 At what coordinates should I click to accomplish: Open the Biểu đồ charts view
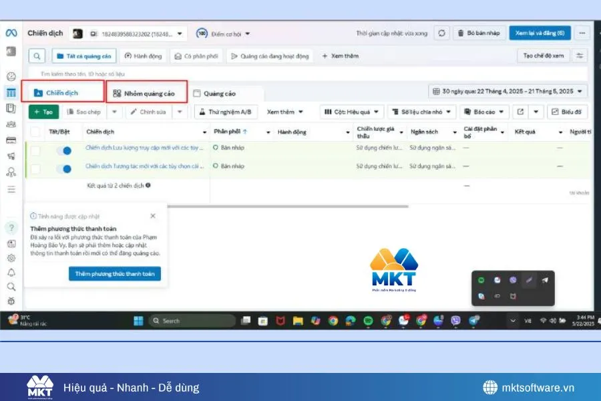tap(567, 112)
